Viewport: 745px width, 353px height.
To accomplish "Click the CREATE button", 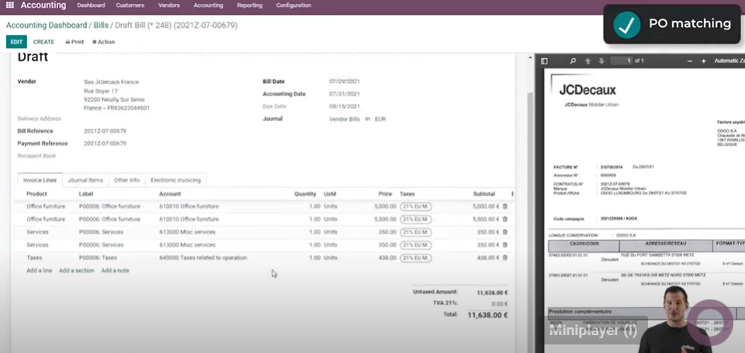I will [x=43, y=42].
